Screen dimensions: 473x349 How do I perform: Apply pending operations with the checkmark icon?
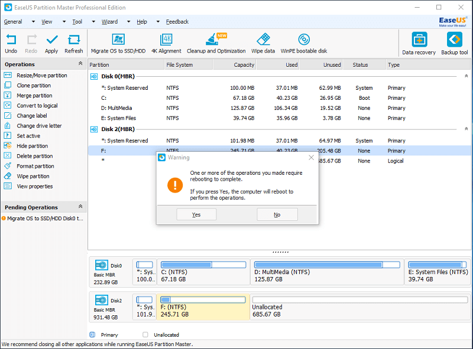click(x=51, y=44)
